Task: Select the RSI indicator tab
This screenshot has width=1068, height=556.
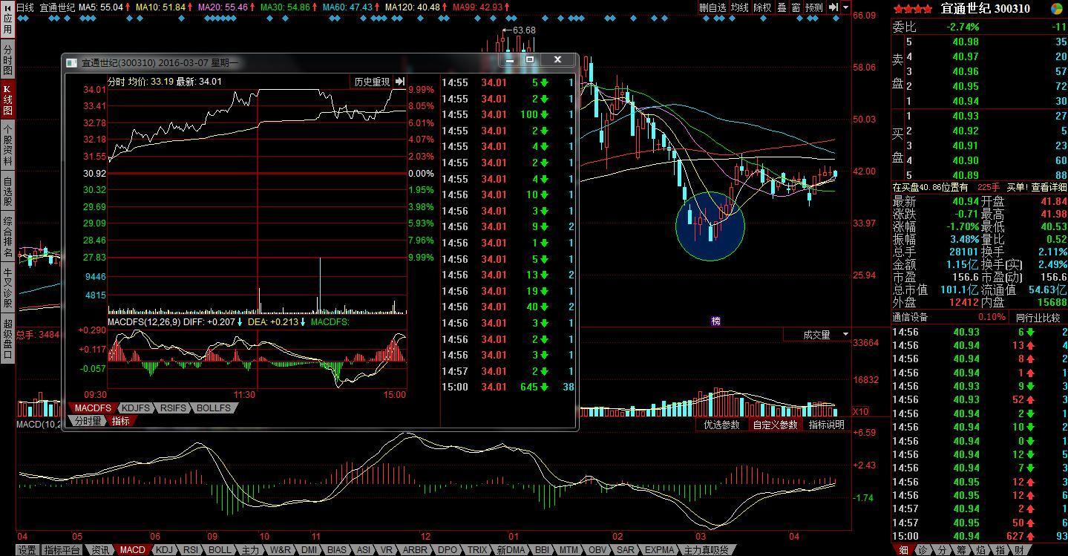Action: [x=191, y=550]
